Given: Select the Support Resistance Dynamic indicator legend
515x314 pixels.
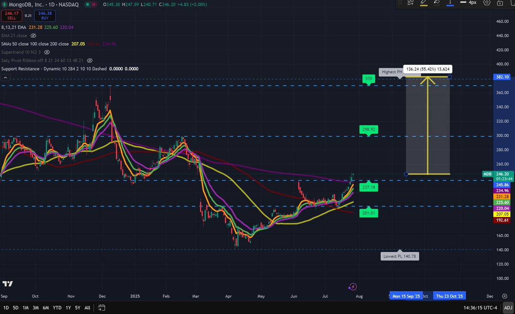Looking at the screenshot, I should point(54,69).
